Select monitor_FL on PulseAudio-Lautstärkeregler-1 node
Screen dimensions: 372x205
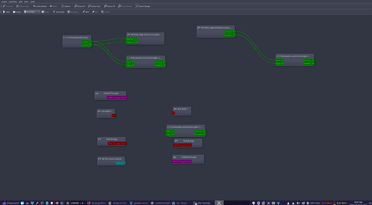click(200, 131)
